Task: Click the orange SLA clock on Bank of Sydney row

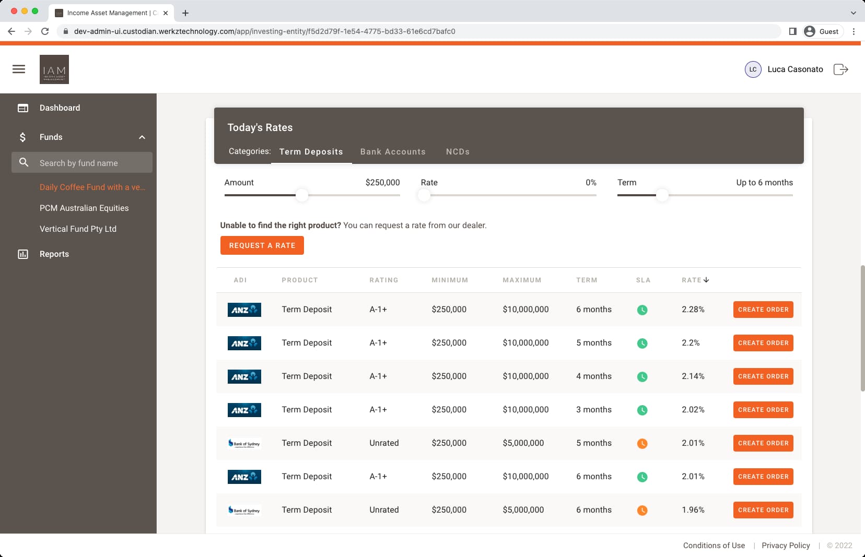Action: 642,443
